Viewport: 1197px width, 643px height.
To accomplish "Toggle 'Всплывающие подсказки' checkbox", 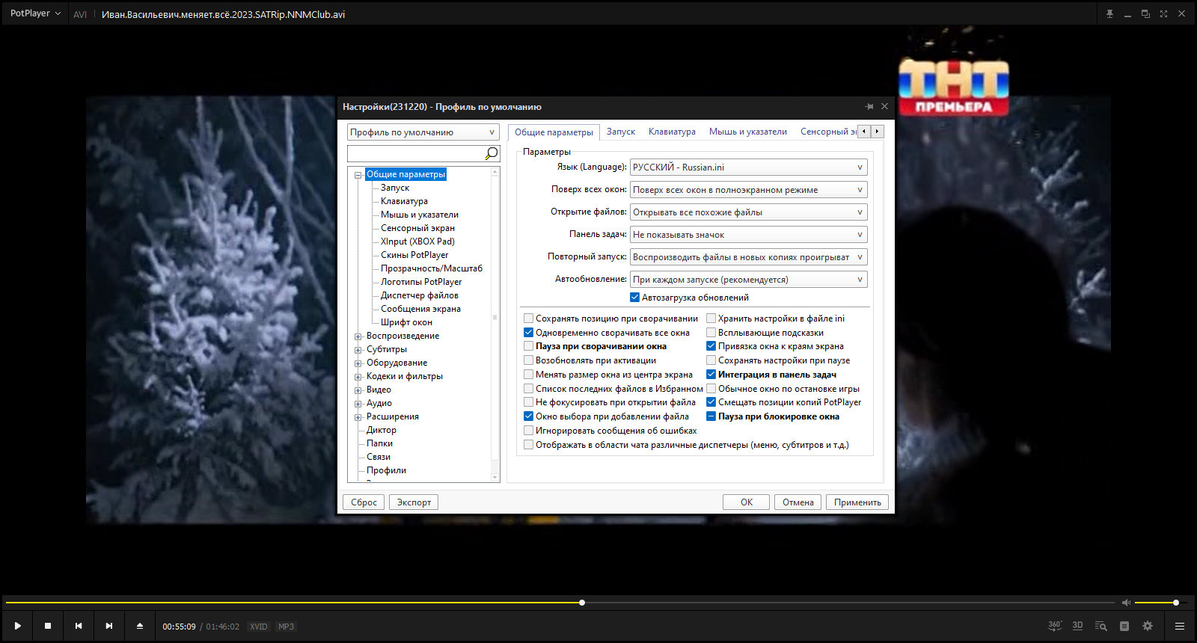I will pos(711,333).
